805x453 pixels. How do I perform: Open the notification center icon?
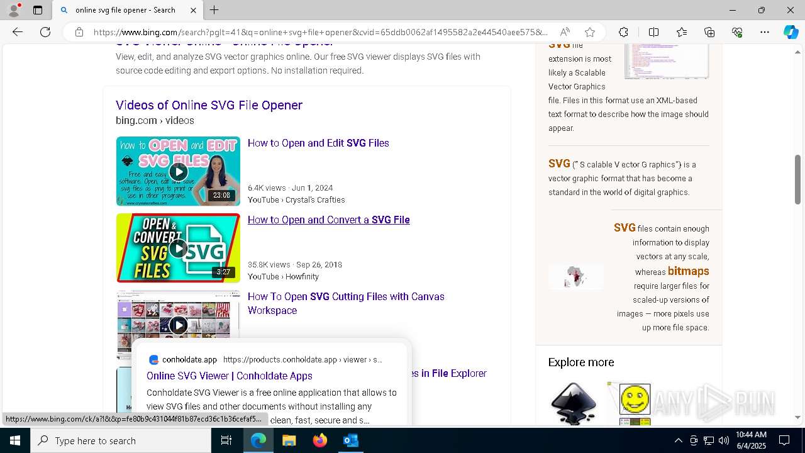784,440
